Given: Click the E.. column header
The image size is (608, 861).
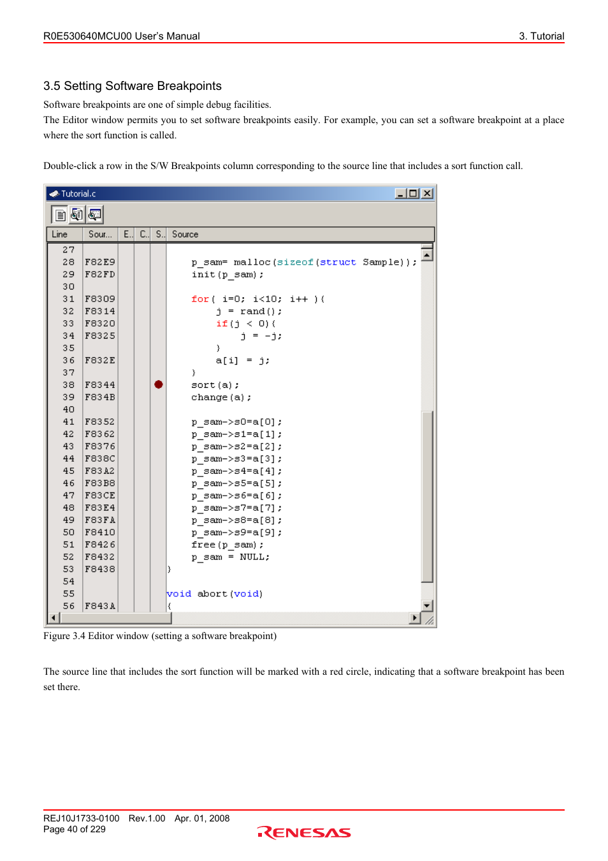Looking at the screenshot, I should pyautogui.click(x=127, y=235).
